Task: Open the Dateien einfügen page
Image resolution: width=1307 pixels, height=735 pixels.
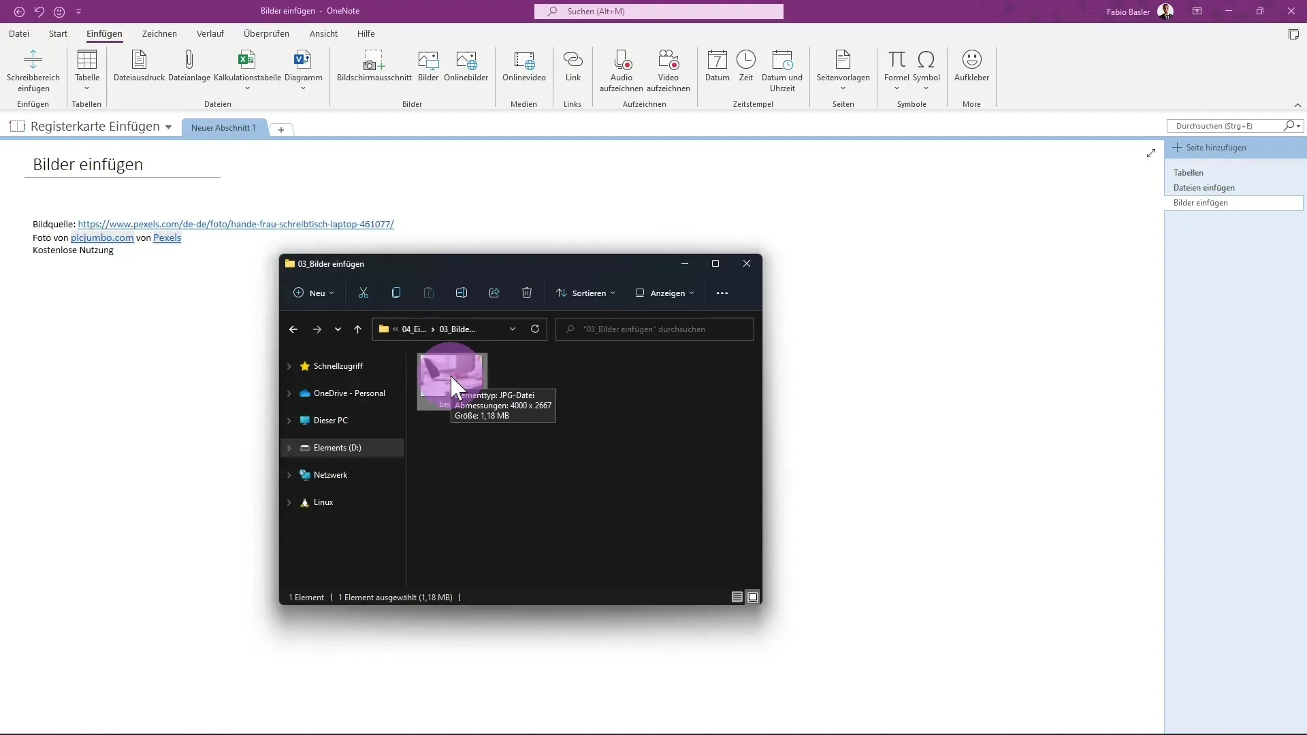Action: click(x=1204, y=188)
